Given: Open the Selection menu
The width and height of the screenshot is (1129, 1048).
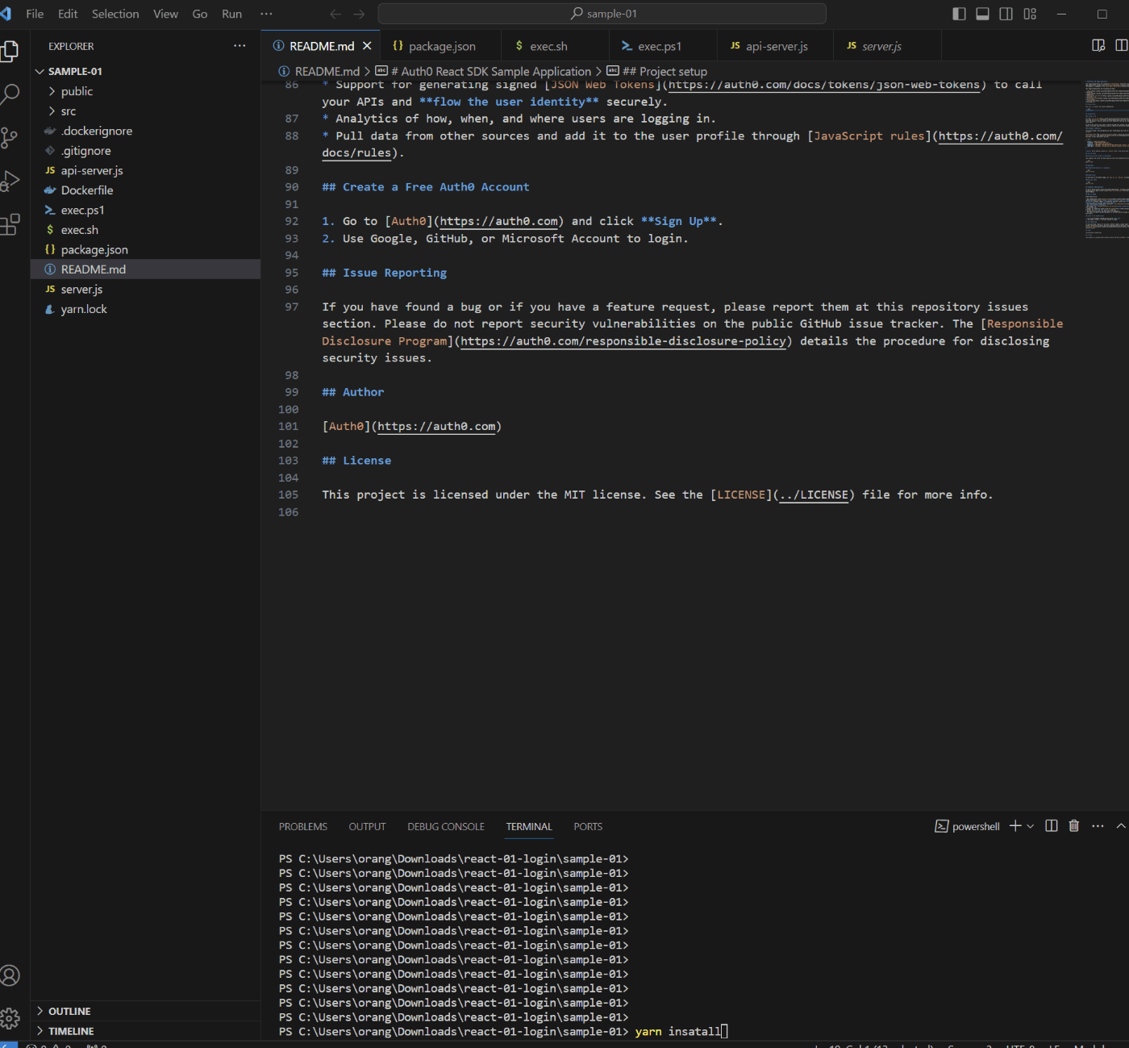Looking at the screenshot, I should (x=115, y=14).
